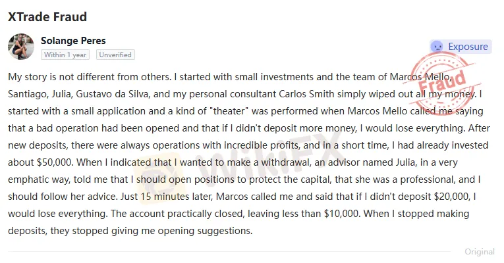Click the "$20,000" deposit amount in review
504x263 pixels.
click(452, 197)
